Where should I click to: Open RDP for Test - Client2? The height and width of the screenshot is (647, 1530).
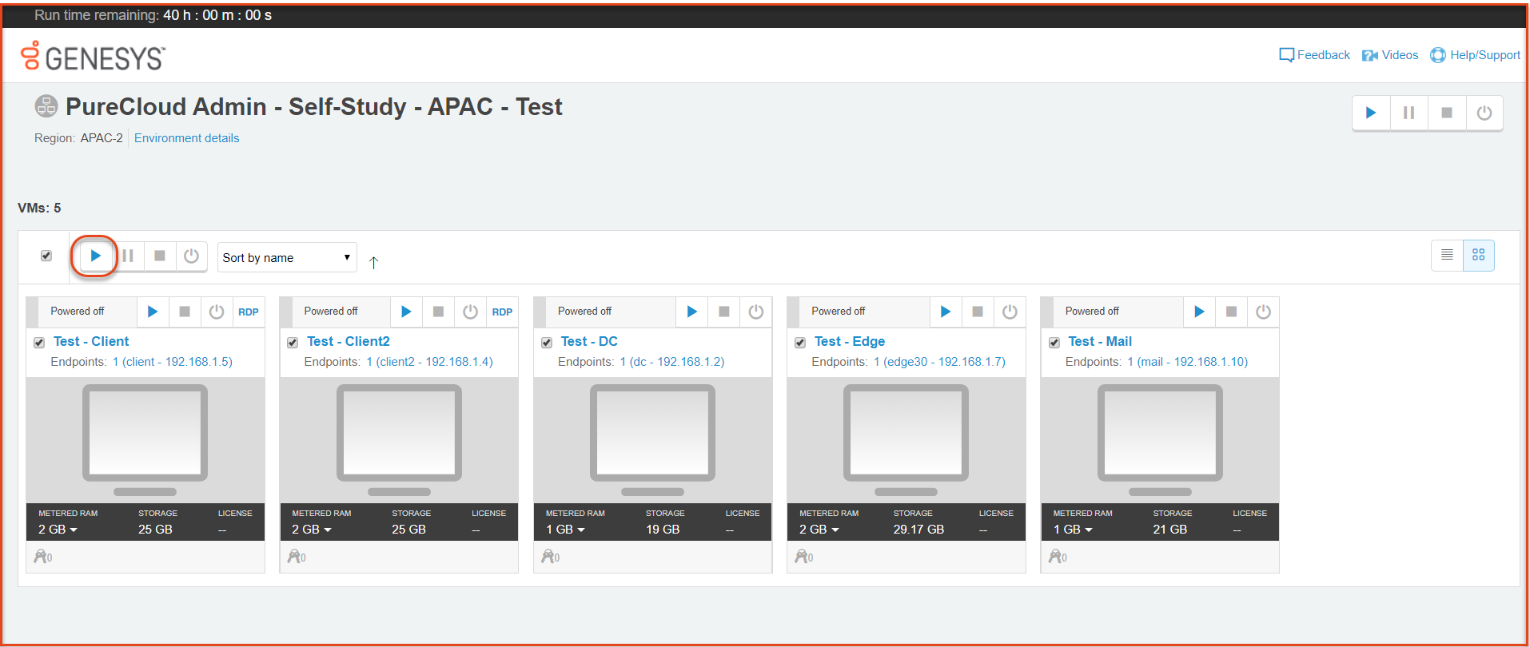pyautogui.click(x=502, y=312)
